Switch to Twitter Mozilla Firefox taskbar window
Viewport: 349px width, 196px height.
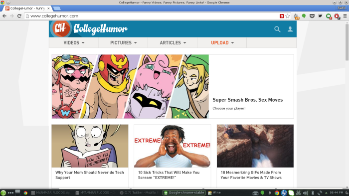pos(140,193)
